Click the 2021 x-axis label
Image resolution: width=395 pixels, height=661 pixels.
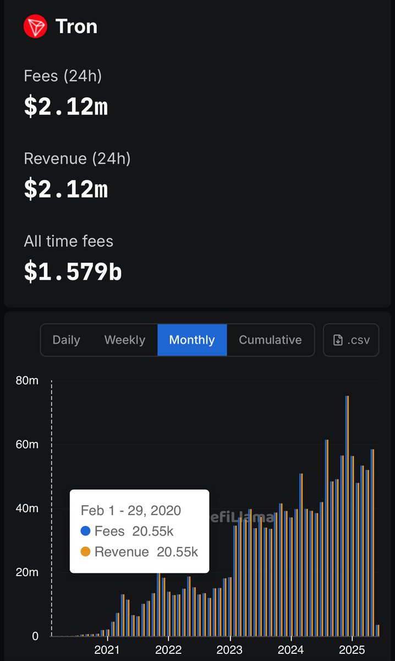click(x=107, y=650)
